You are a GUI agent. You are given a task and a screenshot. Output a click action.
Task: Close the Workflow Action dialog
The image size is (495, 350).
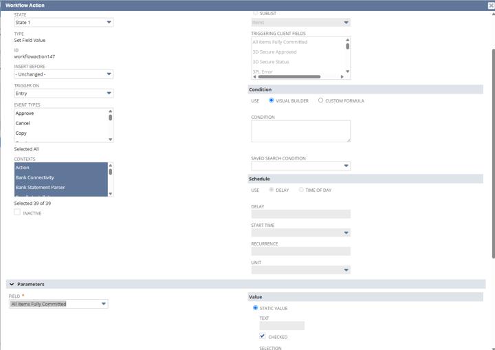491,6
